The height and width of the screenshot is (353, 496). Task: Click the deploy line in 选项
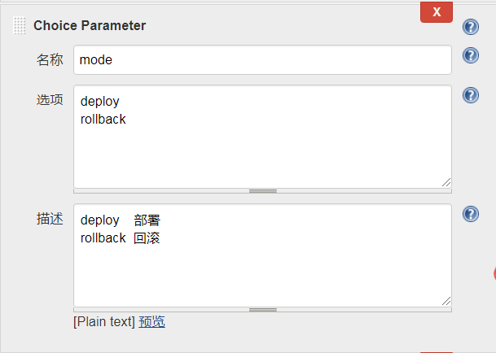[x=100, y=102]
